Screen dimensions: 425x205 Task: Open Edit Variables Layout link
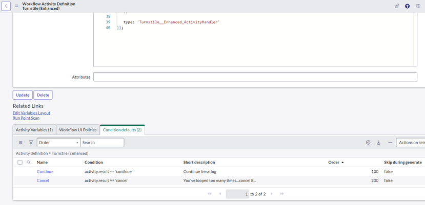[31, 113]
